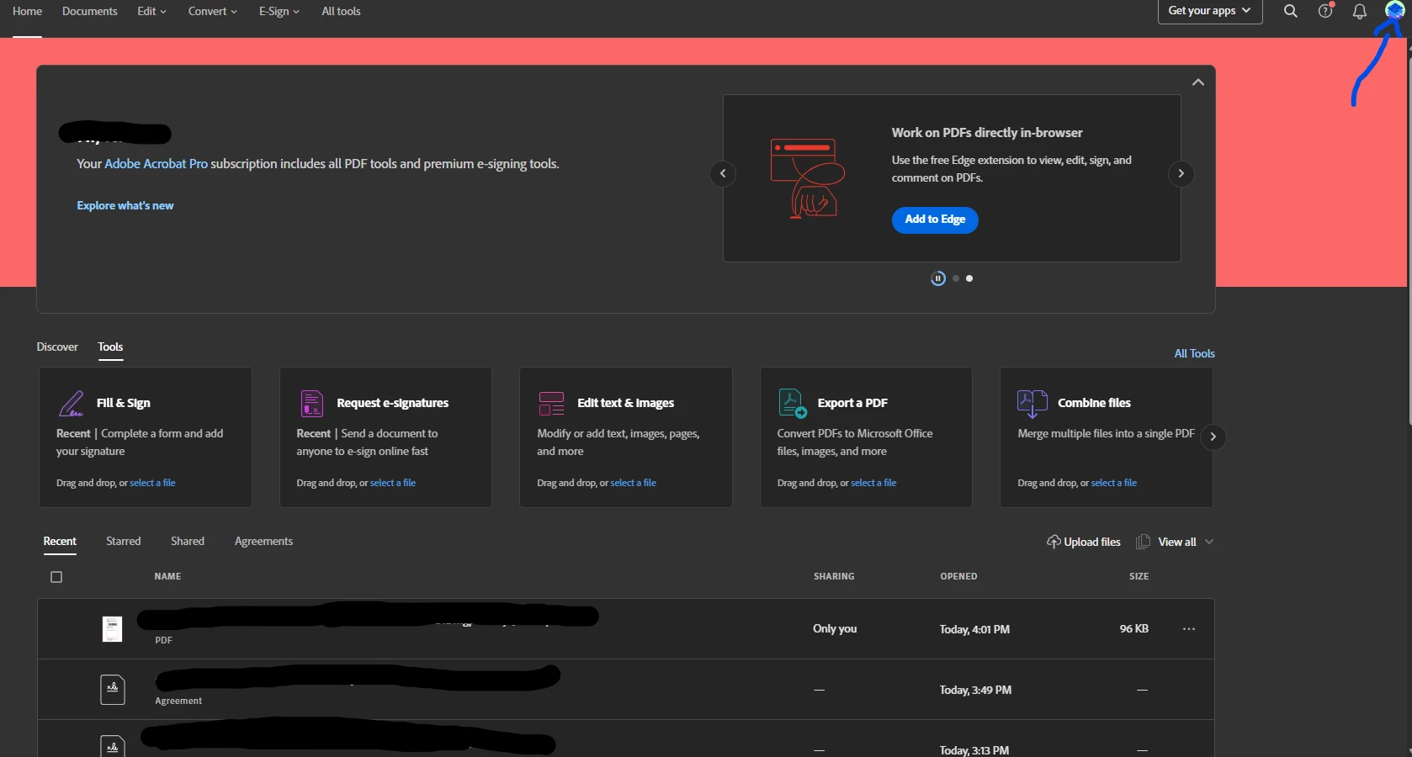Screen dimensions: 1412x757
Task: Expand the Convert menu
Action: coord(213,12)
